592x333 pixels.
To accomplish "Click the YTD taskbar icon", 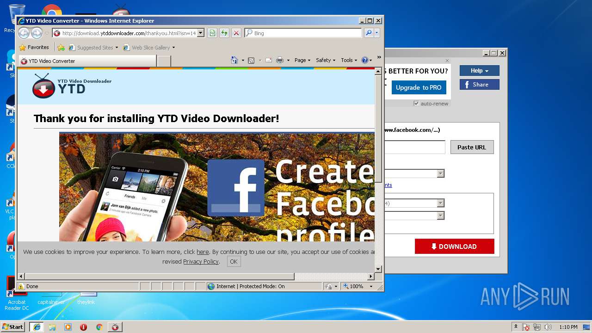I will [115, 327].
